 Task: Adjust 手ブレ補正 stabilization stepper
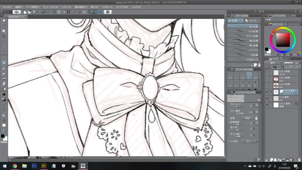254,135
